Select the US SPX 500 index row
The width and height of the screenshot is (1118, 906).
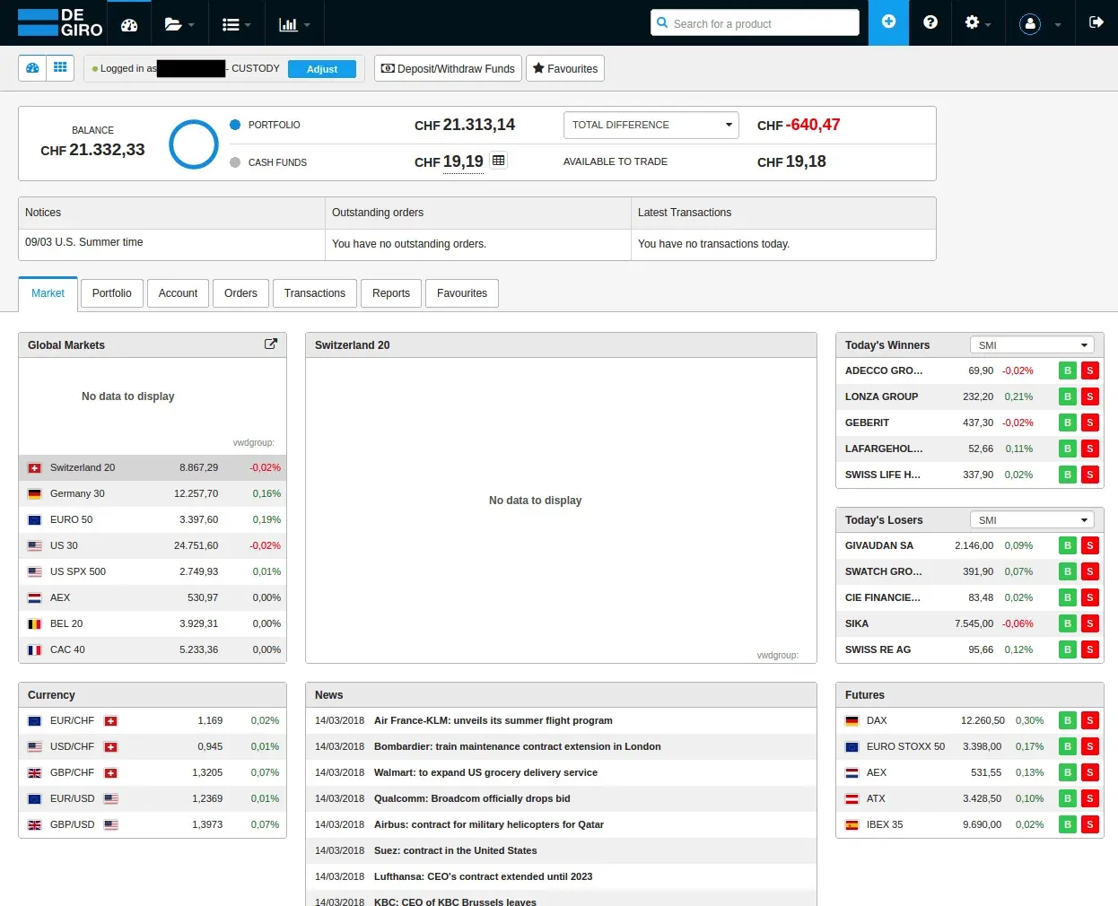(x=153, y=571)
